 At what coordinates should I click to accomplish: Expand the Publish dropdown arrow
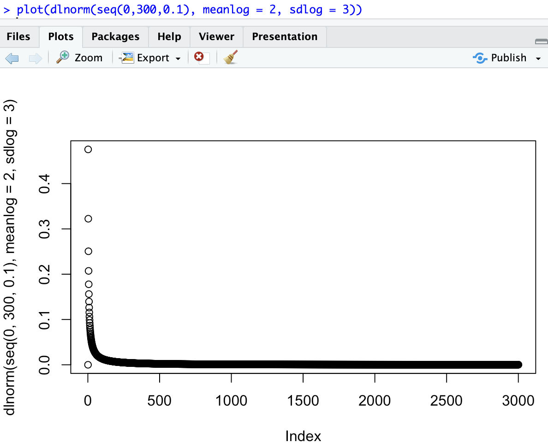point(538,59)
